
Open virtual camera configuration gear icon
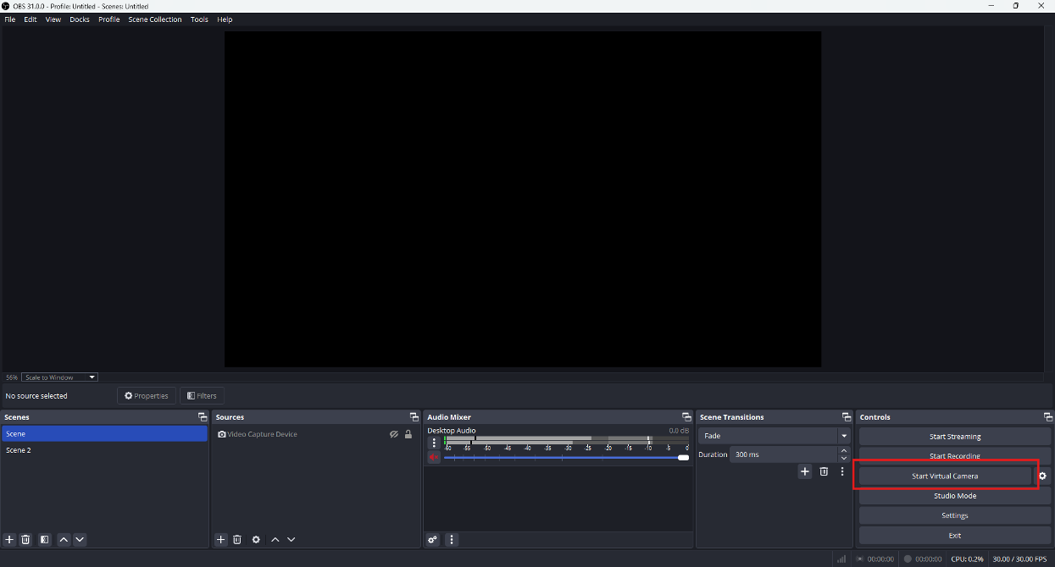tap(1041, 476)
